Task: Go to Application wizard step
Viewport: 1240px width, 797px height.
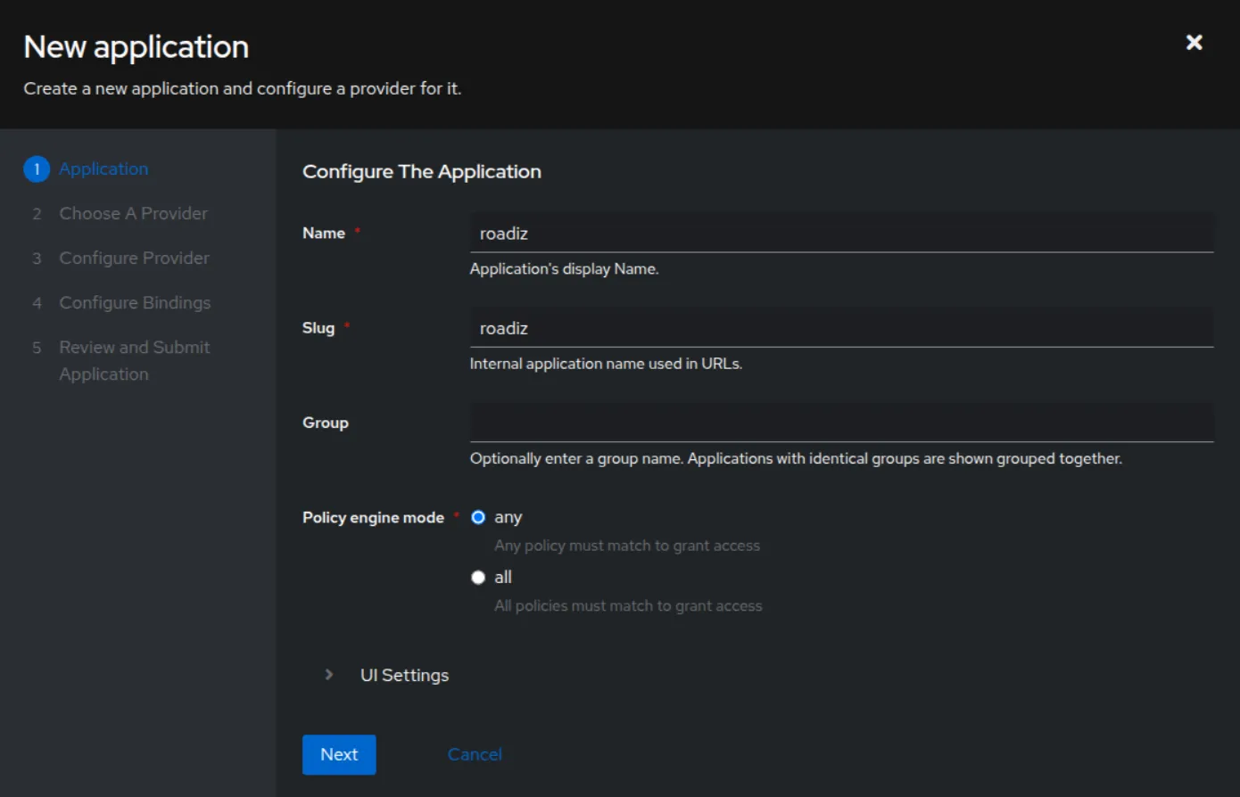Action: 103,168
